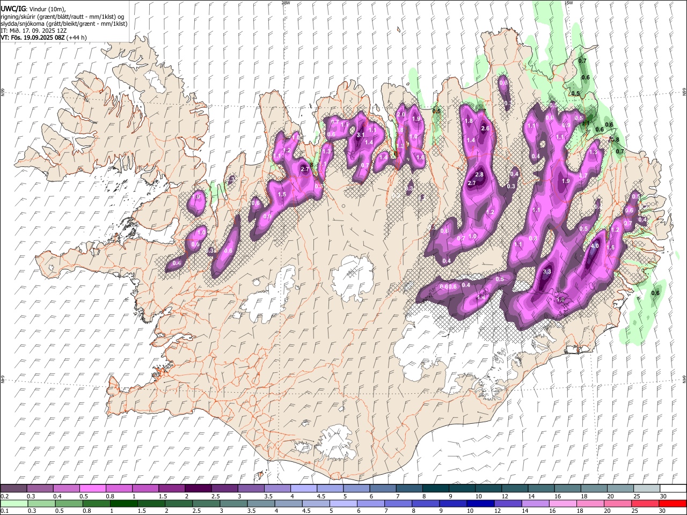This screenshot has width=687, height=515.
Task: Pick the light pink 16–18 rain scale swatch
Action: (563, 503)
